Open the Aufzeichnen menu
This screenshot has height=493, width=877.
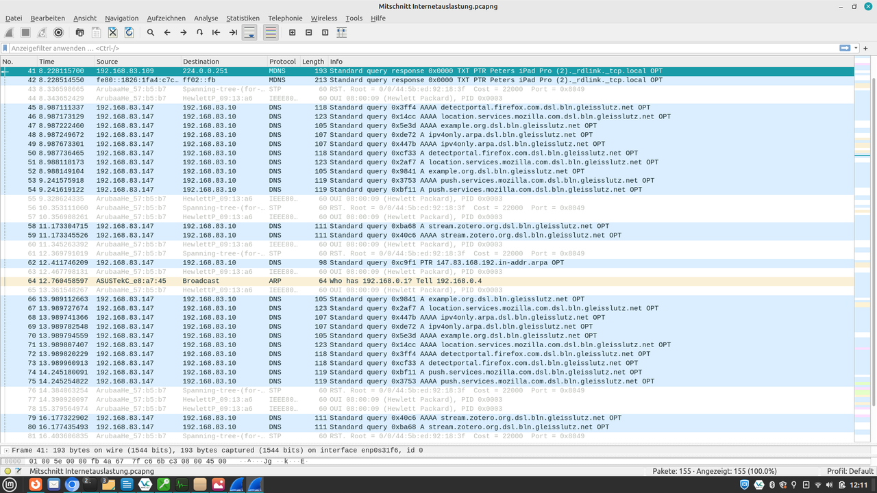tap(166, 18)
